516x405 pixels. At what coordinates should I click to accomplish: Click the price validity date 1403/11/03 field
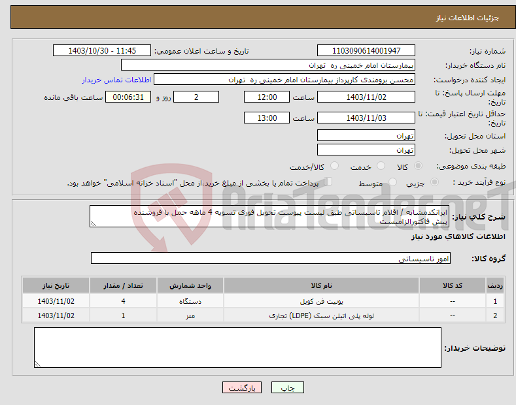click(x=366, y=118)
